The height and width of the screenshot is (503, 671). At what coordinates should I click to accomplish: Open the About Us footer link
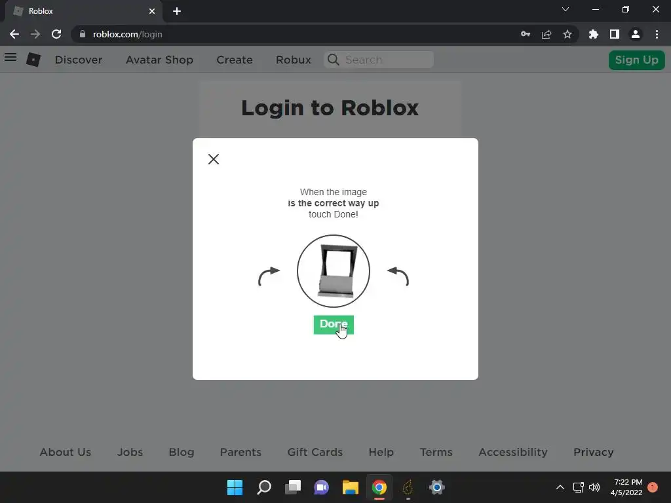(x=66, y=452)
